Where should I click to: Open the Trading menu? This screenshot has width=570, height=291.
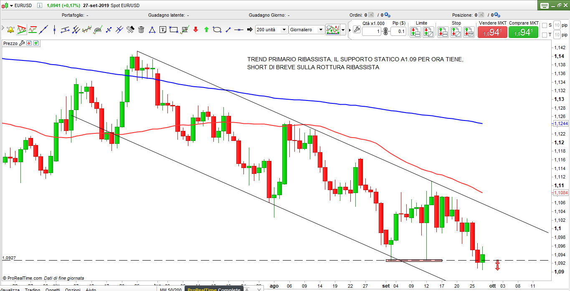coord(32,289)
